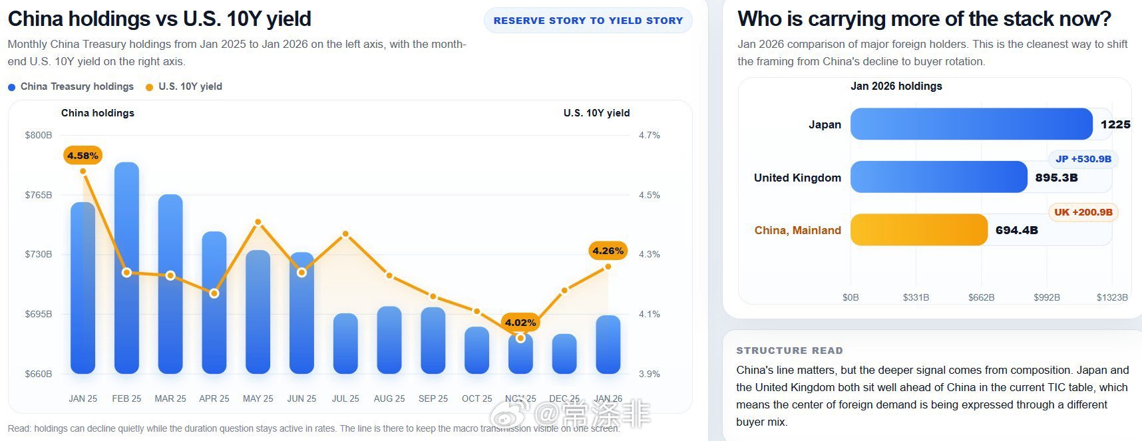
Task: Click the JAN 25 x-axis label
Action: (83, 398)
